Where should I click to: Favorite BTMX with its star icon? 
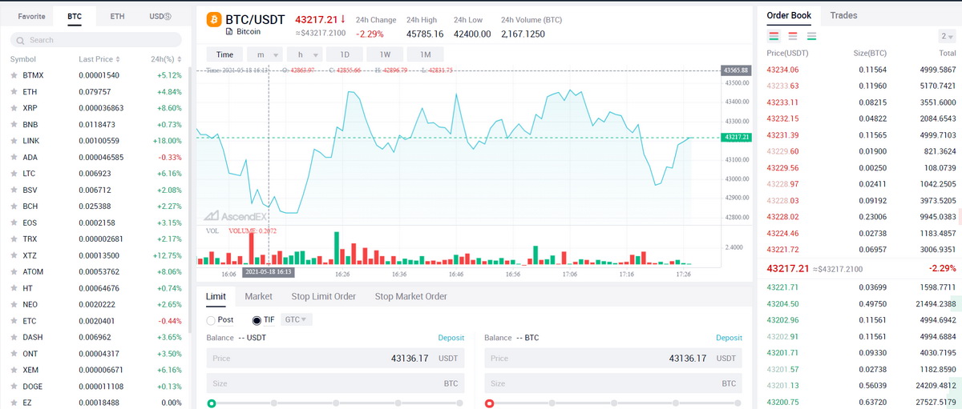coord(14,75)
